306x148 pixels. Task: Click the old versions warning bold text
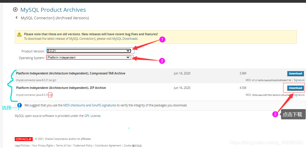(x=91, y=34)
